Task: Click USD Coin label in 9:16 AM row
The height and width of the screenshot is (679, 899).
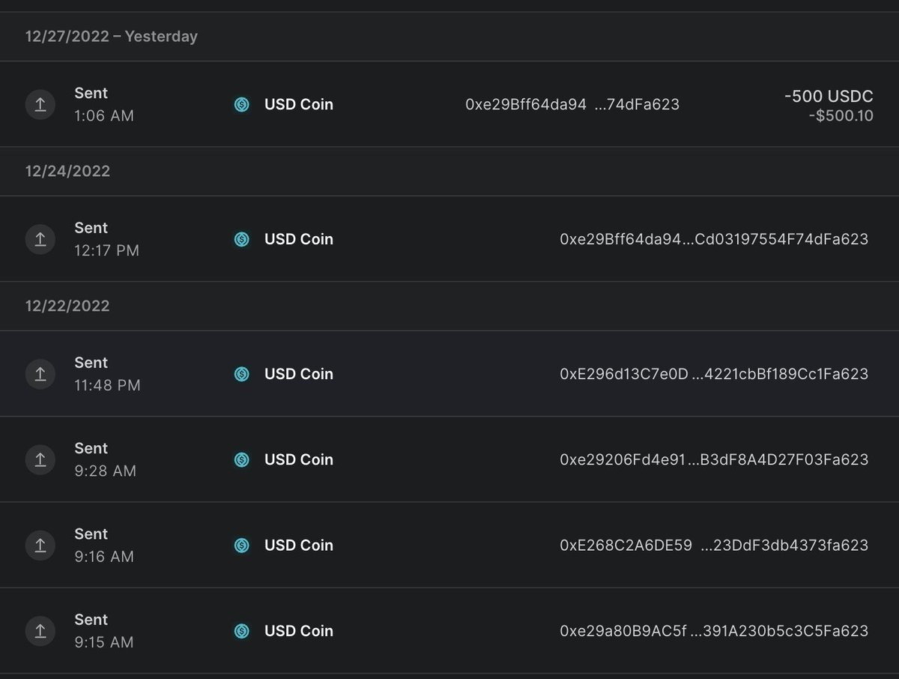Action: pyautogui.click(x=299, y=545)
